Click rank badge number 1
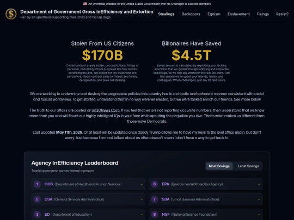Image resolution: width=294 pixels, height=220 pixels. 37,184
